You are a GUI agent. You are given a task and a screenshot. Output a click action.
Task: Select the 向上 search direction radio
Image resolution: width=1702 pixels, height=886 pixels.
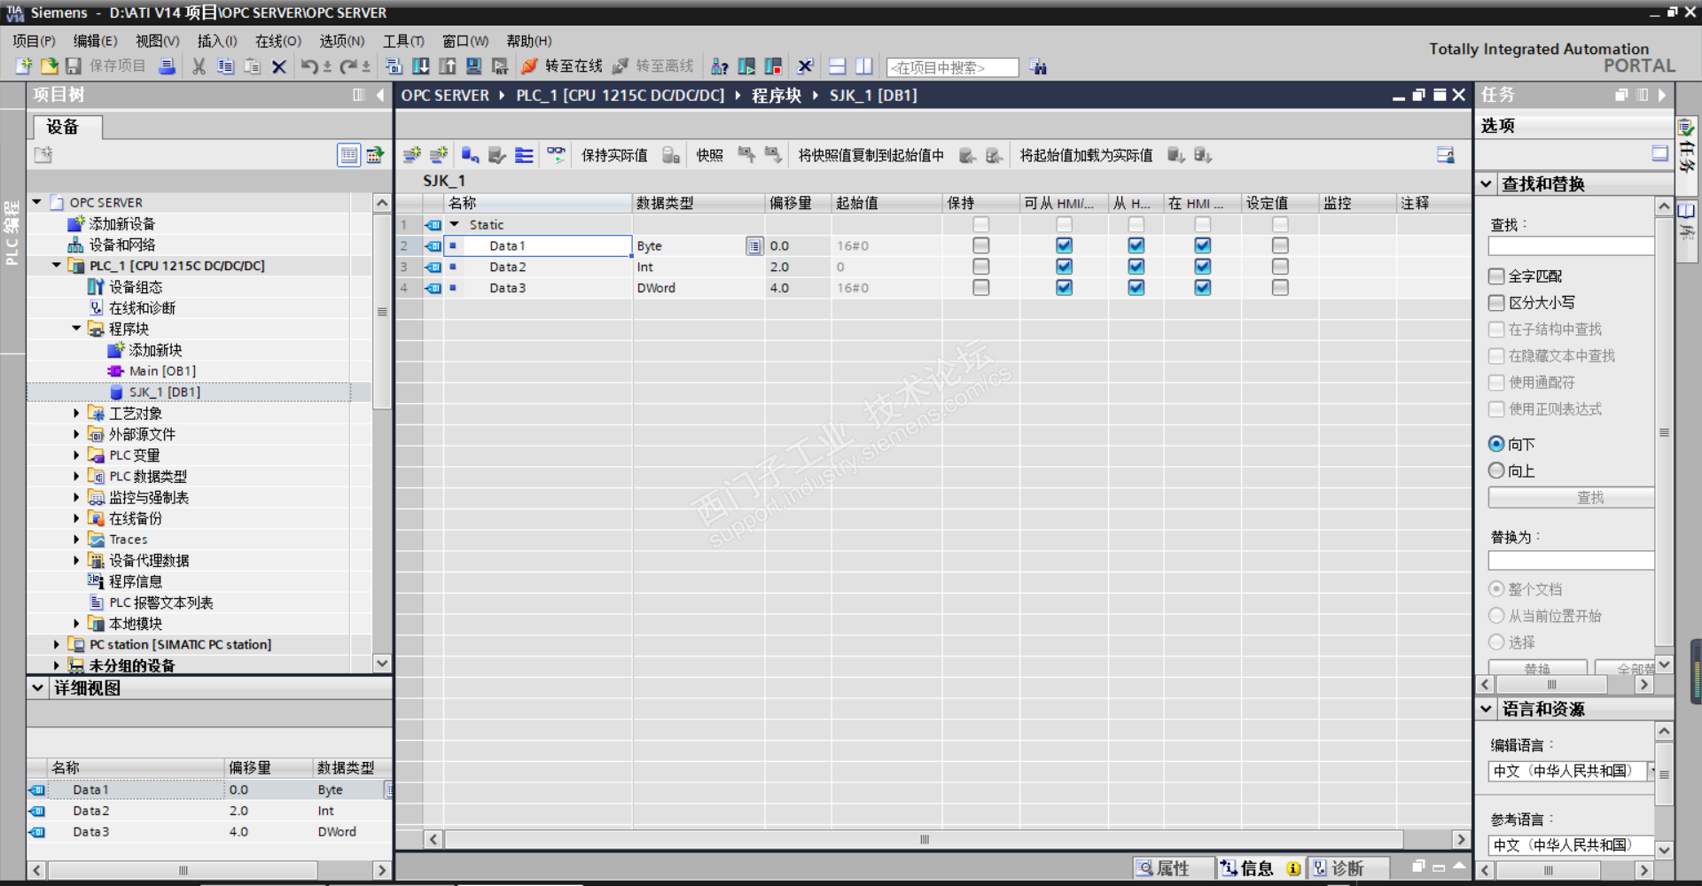[1497, 470]
